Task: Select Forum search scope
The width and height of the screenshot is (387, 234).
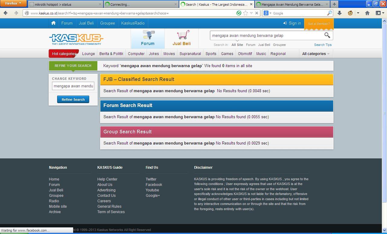Action: click(x=250, y=45)
